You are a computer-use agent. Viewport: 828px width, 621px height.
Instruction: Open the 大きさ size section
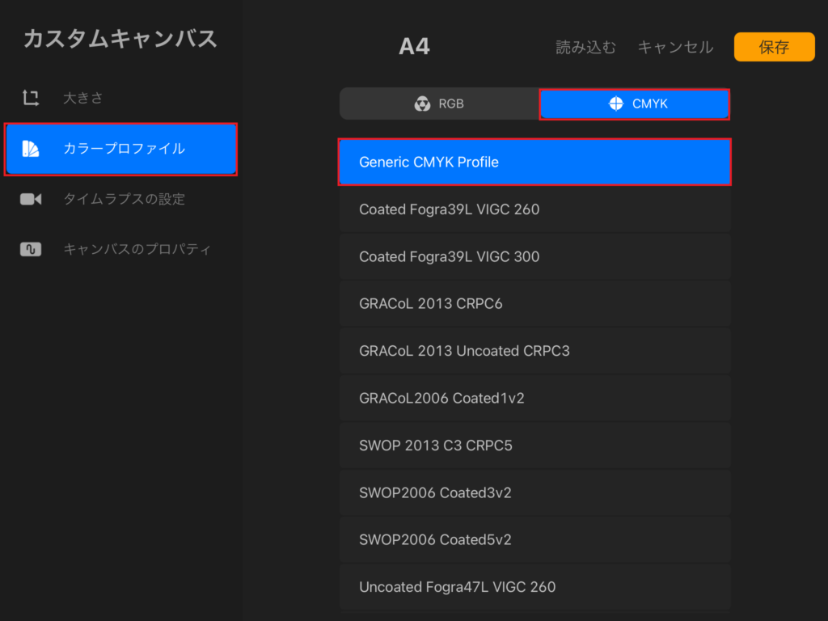[120, 98]
